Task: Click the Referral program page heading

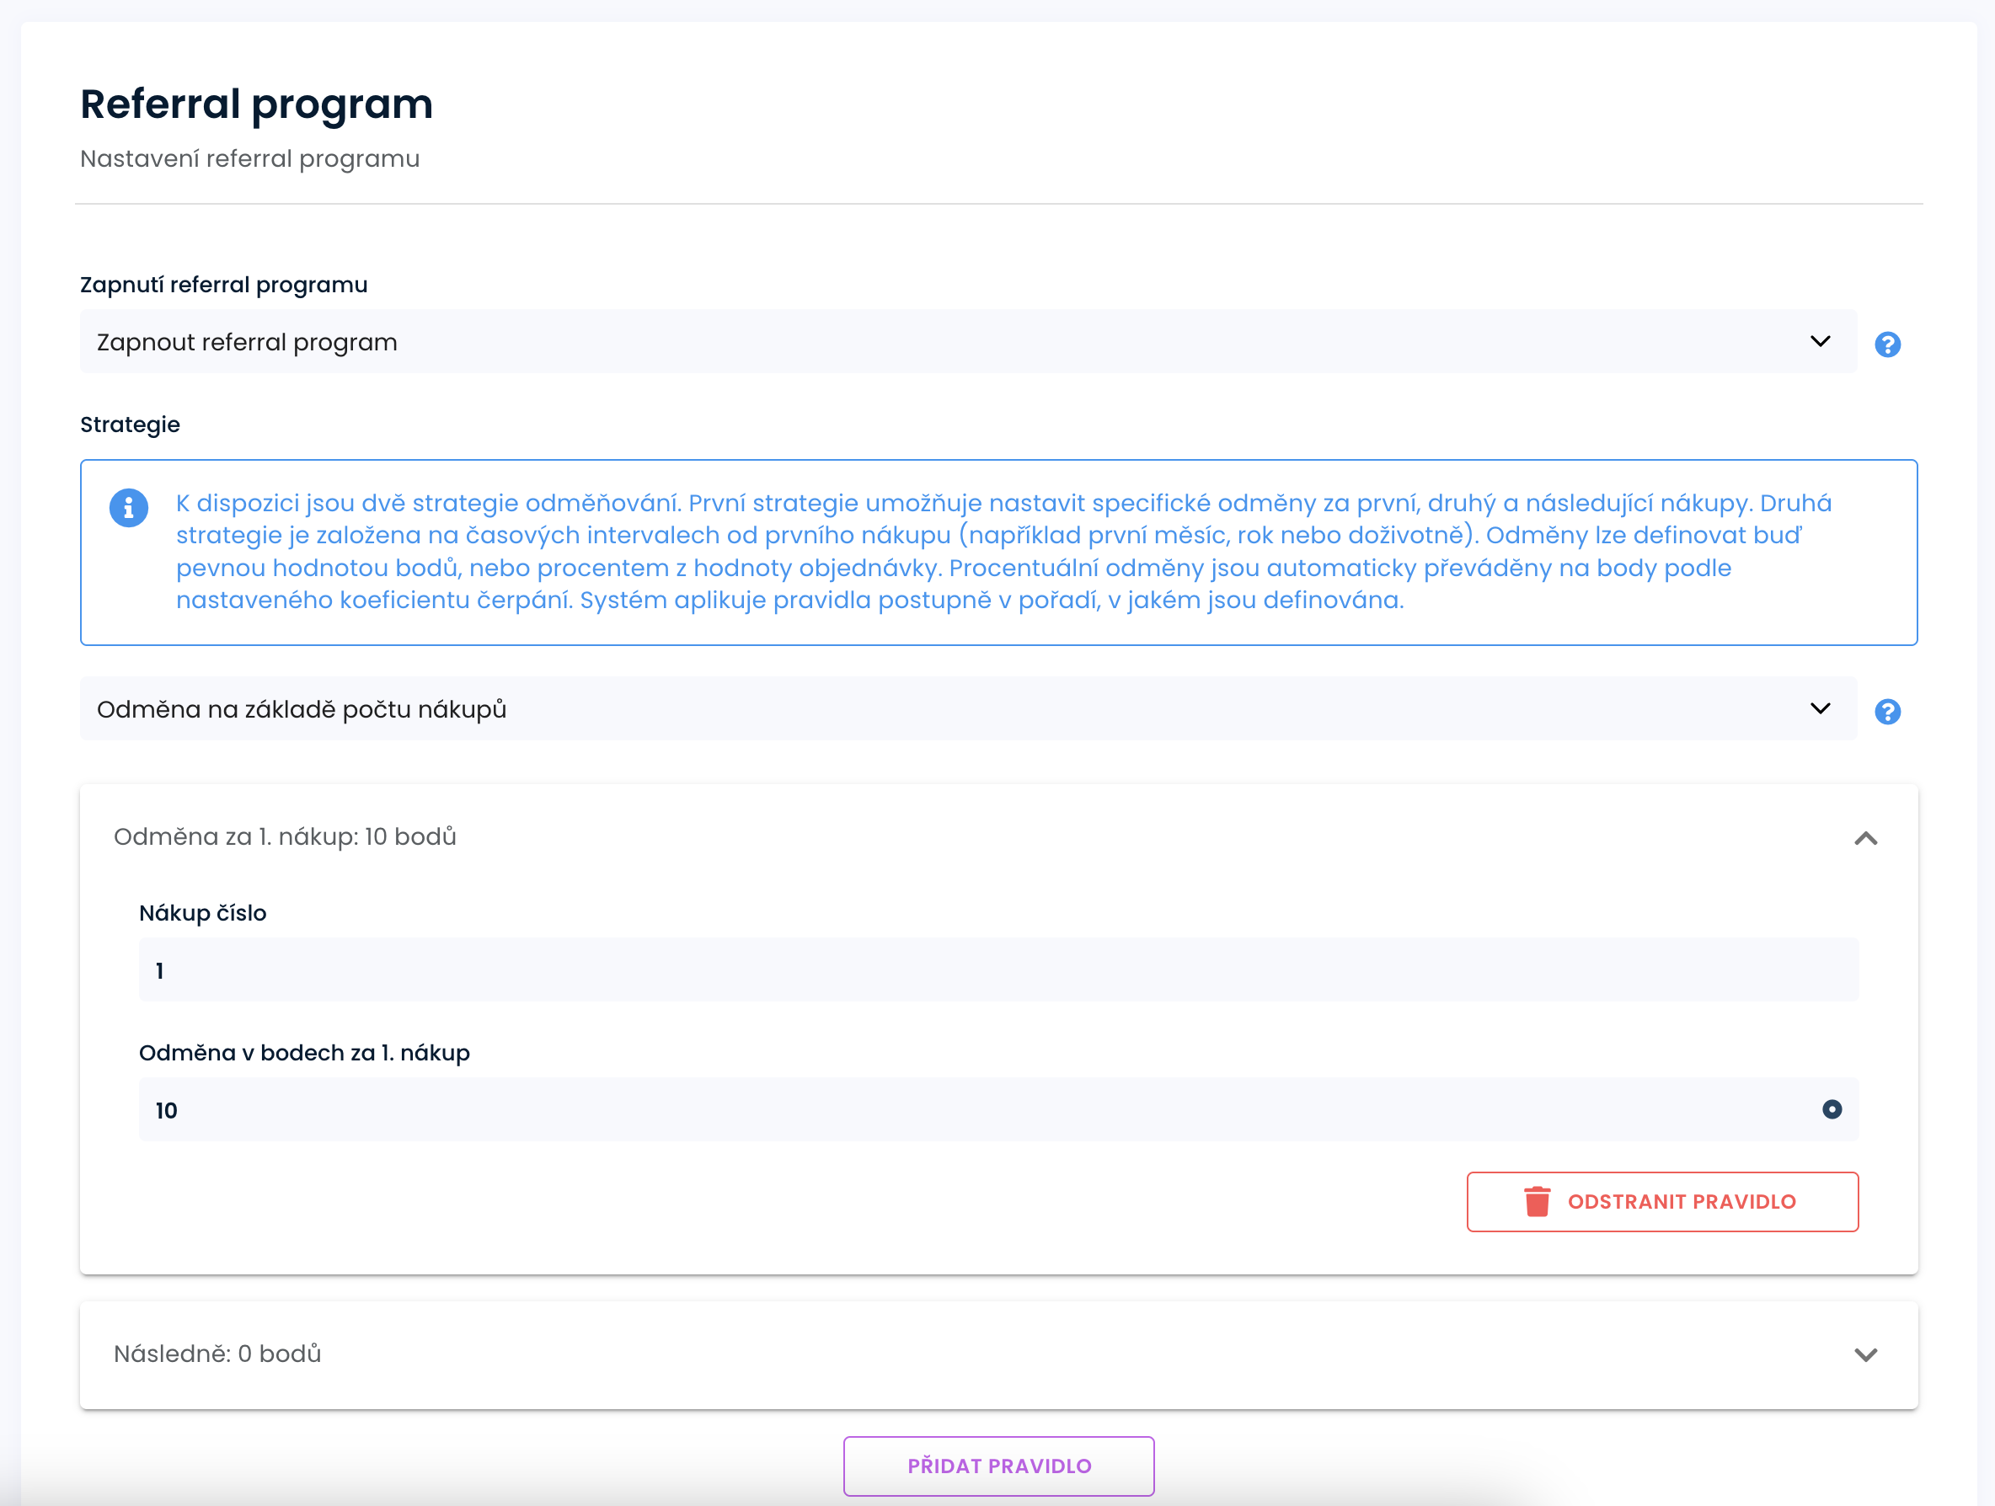Action: coord(256,104)
